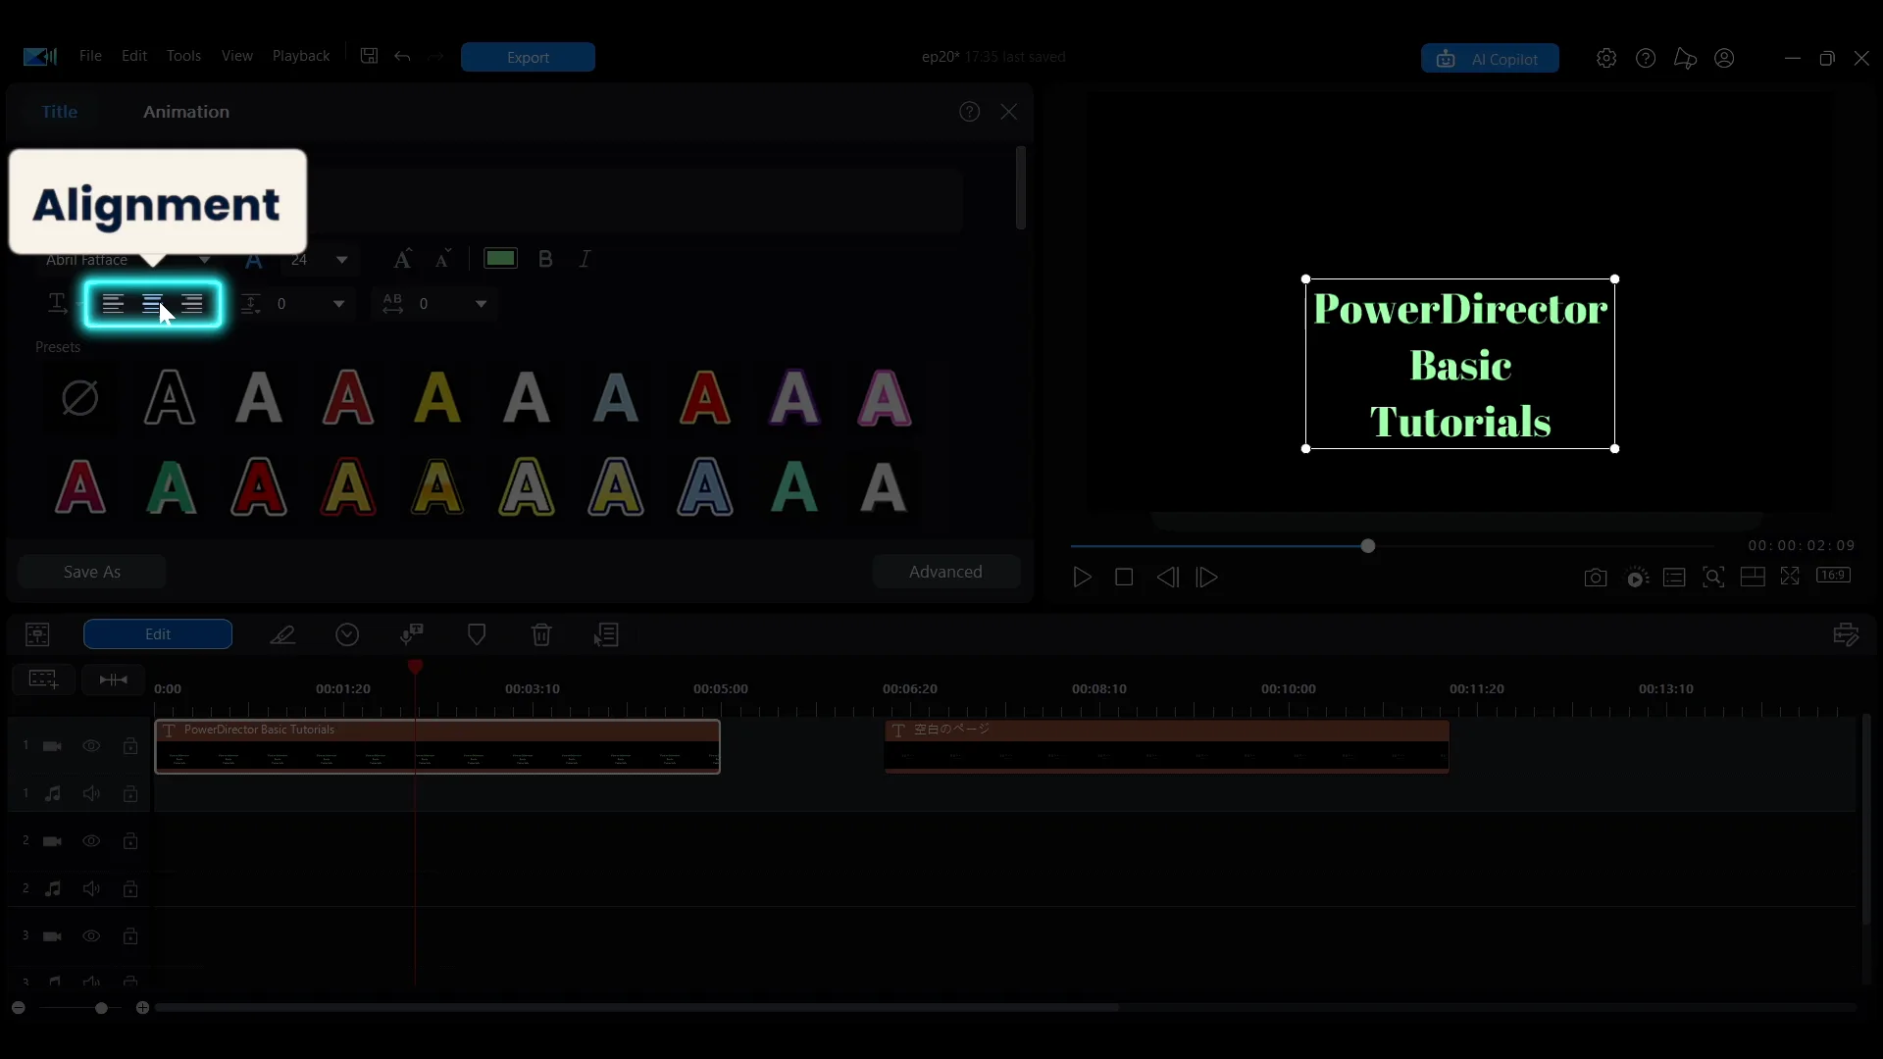The width and height of the screenshot is (1883, 1059).
Task: Zoom out timeline with minus icon
Action: click(18, 1008)
